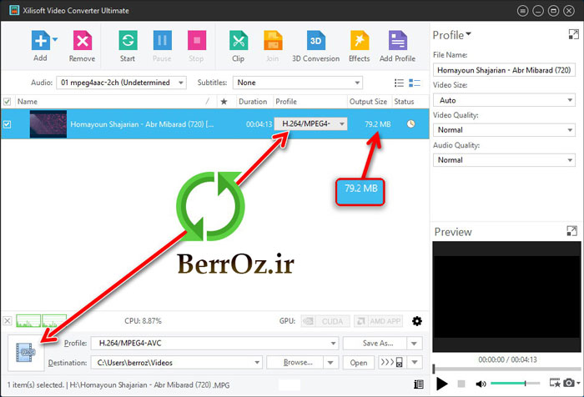Expand the Video Quality dropdown
Viewport: 584px width, 397px height.
503,129
